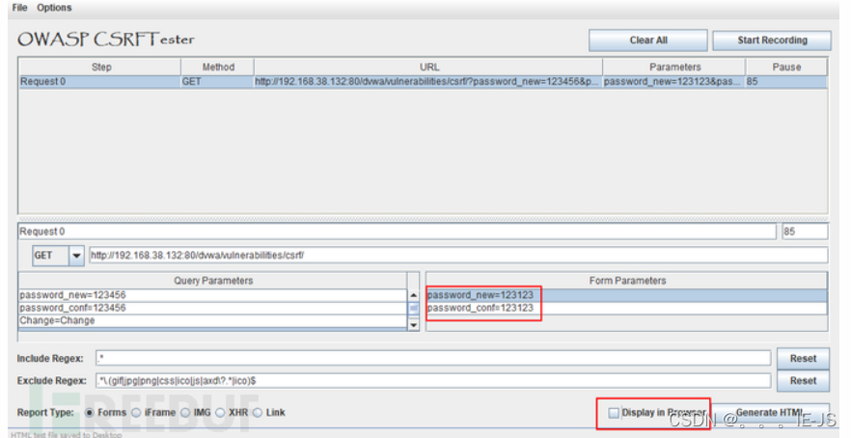Click the Pause value 85 in table

[x=786, y=82]
